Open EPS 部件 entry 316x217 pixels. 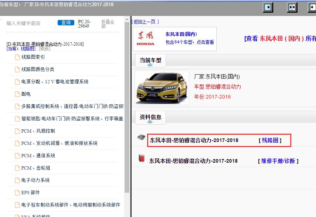[x=31, y=193]
